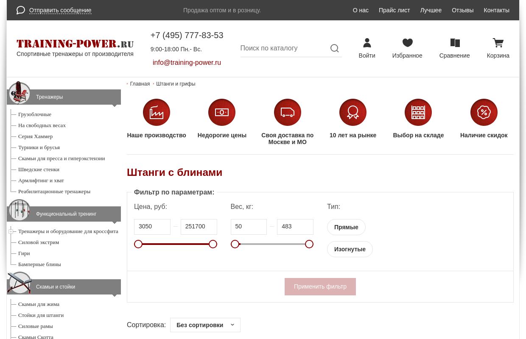
Task: Expand the crossfit equipment tree item
Action: coord(11,231)
